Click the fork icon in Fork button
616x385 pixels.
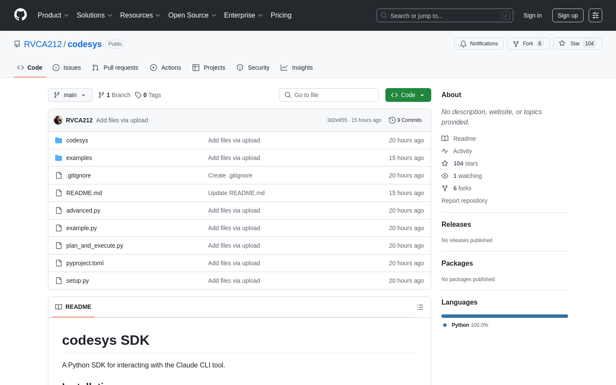(516, 44)
